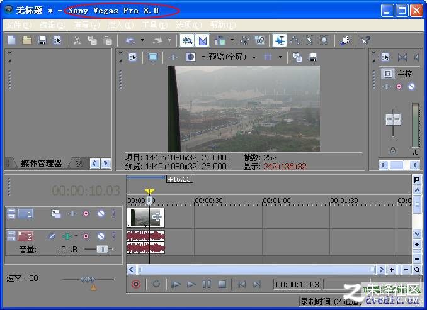Pause playback in transport bar
Screen dimensions: 427x310
[x=207, y=284]
